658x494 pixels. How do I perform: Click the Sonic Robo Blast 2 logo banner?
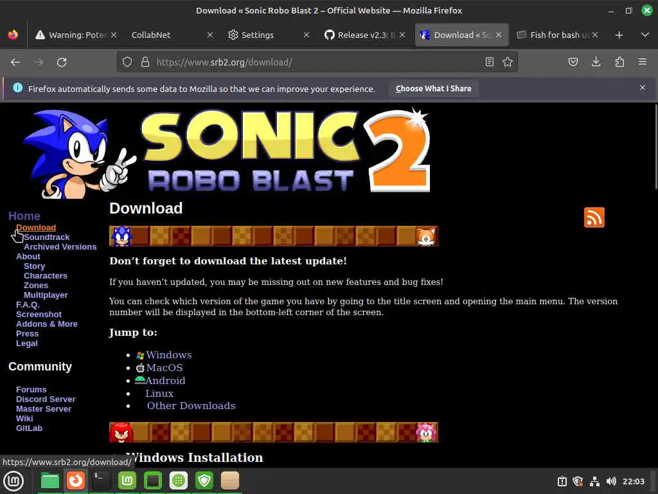click(x=227, y=153)
